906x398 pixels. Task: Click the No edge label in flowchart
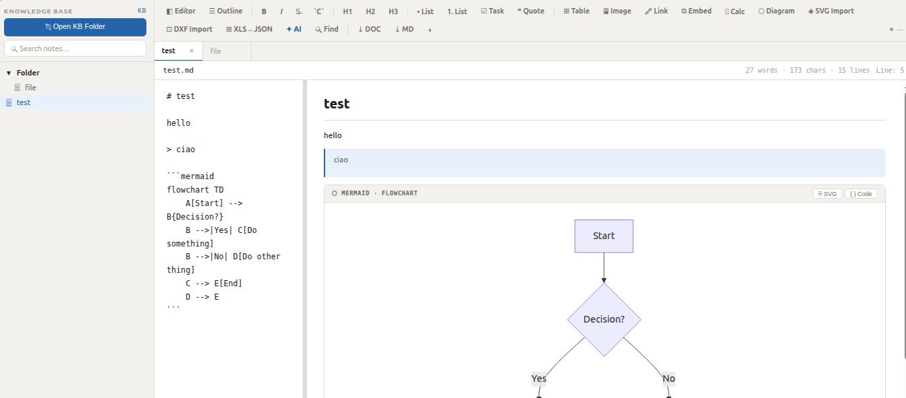coord(669,378)
